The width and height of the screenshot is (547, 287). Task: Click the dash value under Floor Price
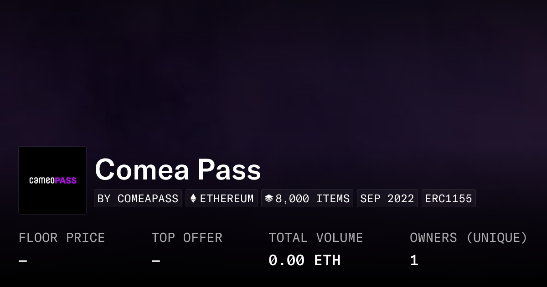coord(23,261)
